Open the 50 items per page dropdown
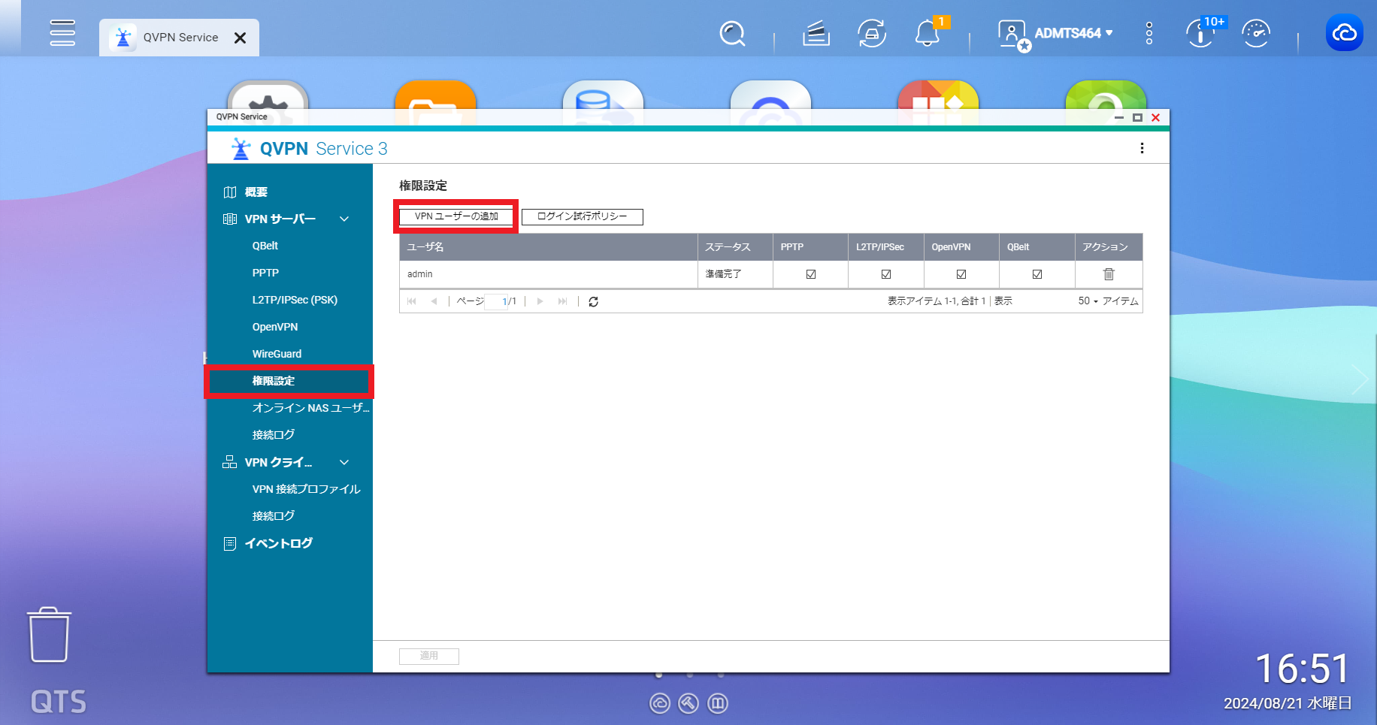Viewport: 1377px width, 725px height. click(x=1088, y=301)
